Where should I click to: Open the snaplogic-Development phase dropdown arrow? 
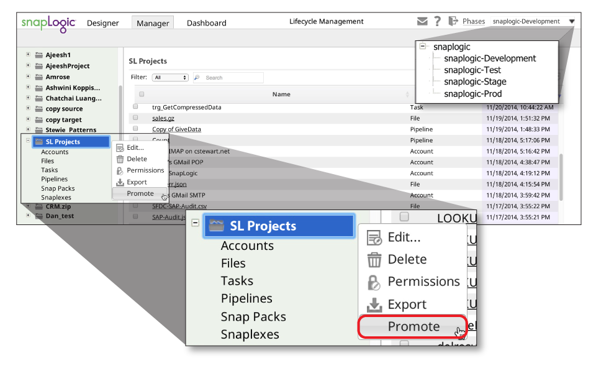(x=572, y=21)
